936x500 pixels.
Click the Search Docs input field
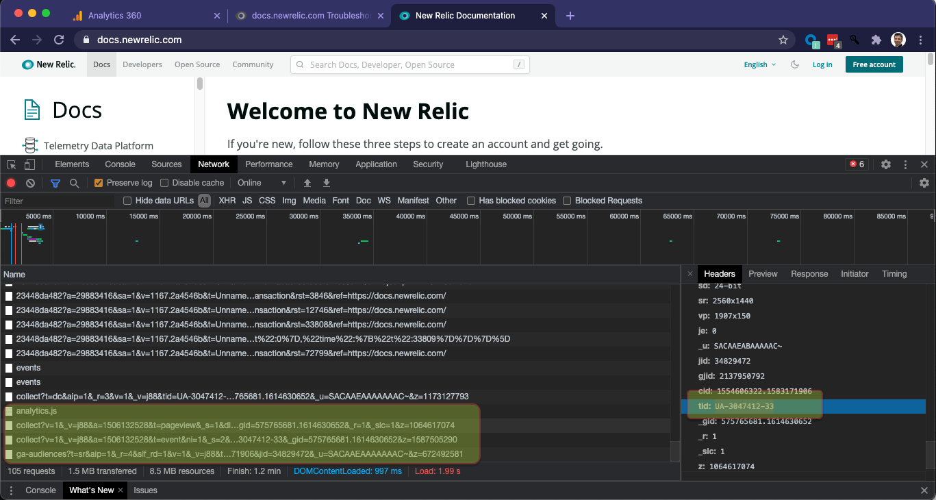pyautogui.click(x=409, y=64)
